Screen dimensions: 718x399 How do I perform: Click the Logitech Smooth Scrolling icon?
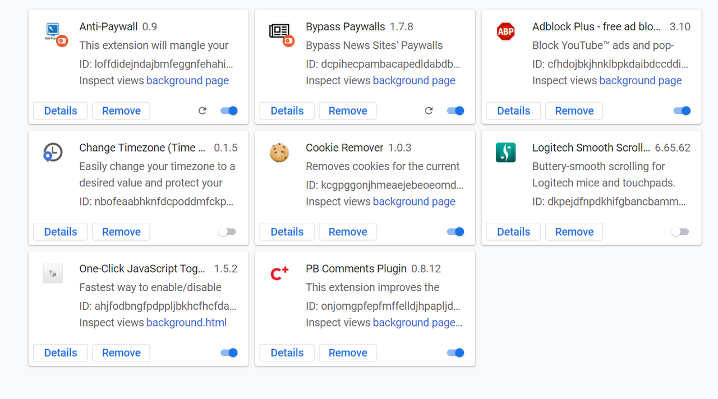(x=506, y=153)
